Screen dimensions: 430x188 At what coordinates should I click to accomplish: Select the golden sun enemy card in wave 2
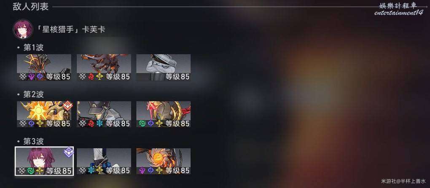44,114
